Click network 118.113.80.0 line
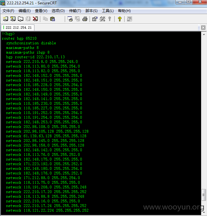 click(x=43, y=66)
